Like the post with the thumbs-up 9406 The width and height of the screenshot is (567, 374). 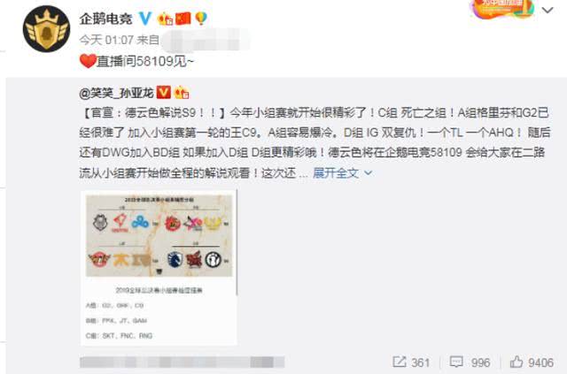517,362
